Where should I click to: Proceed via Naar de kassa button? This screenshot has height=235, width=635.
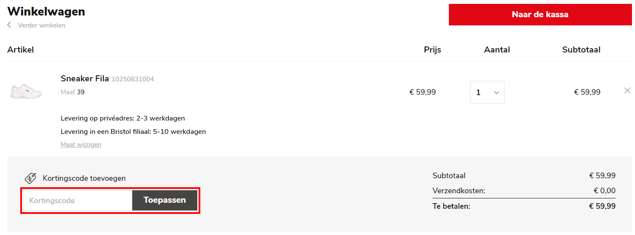point(540,15)
